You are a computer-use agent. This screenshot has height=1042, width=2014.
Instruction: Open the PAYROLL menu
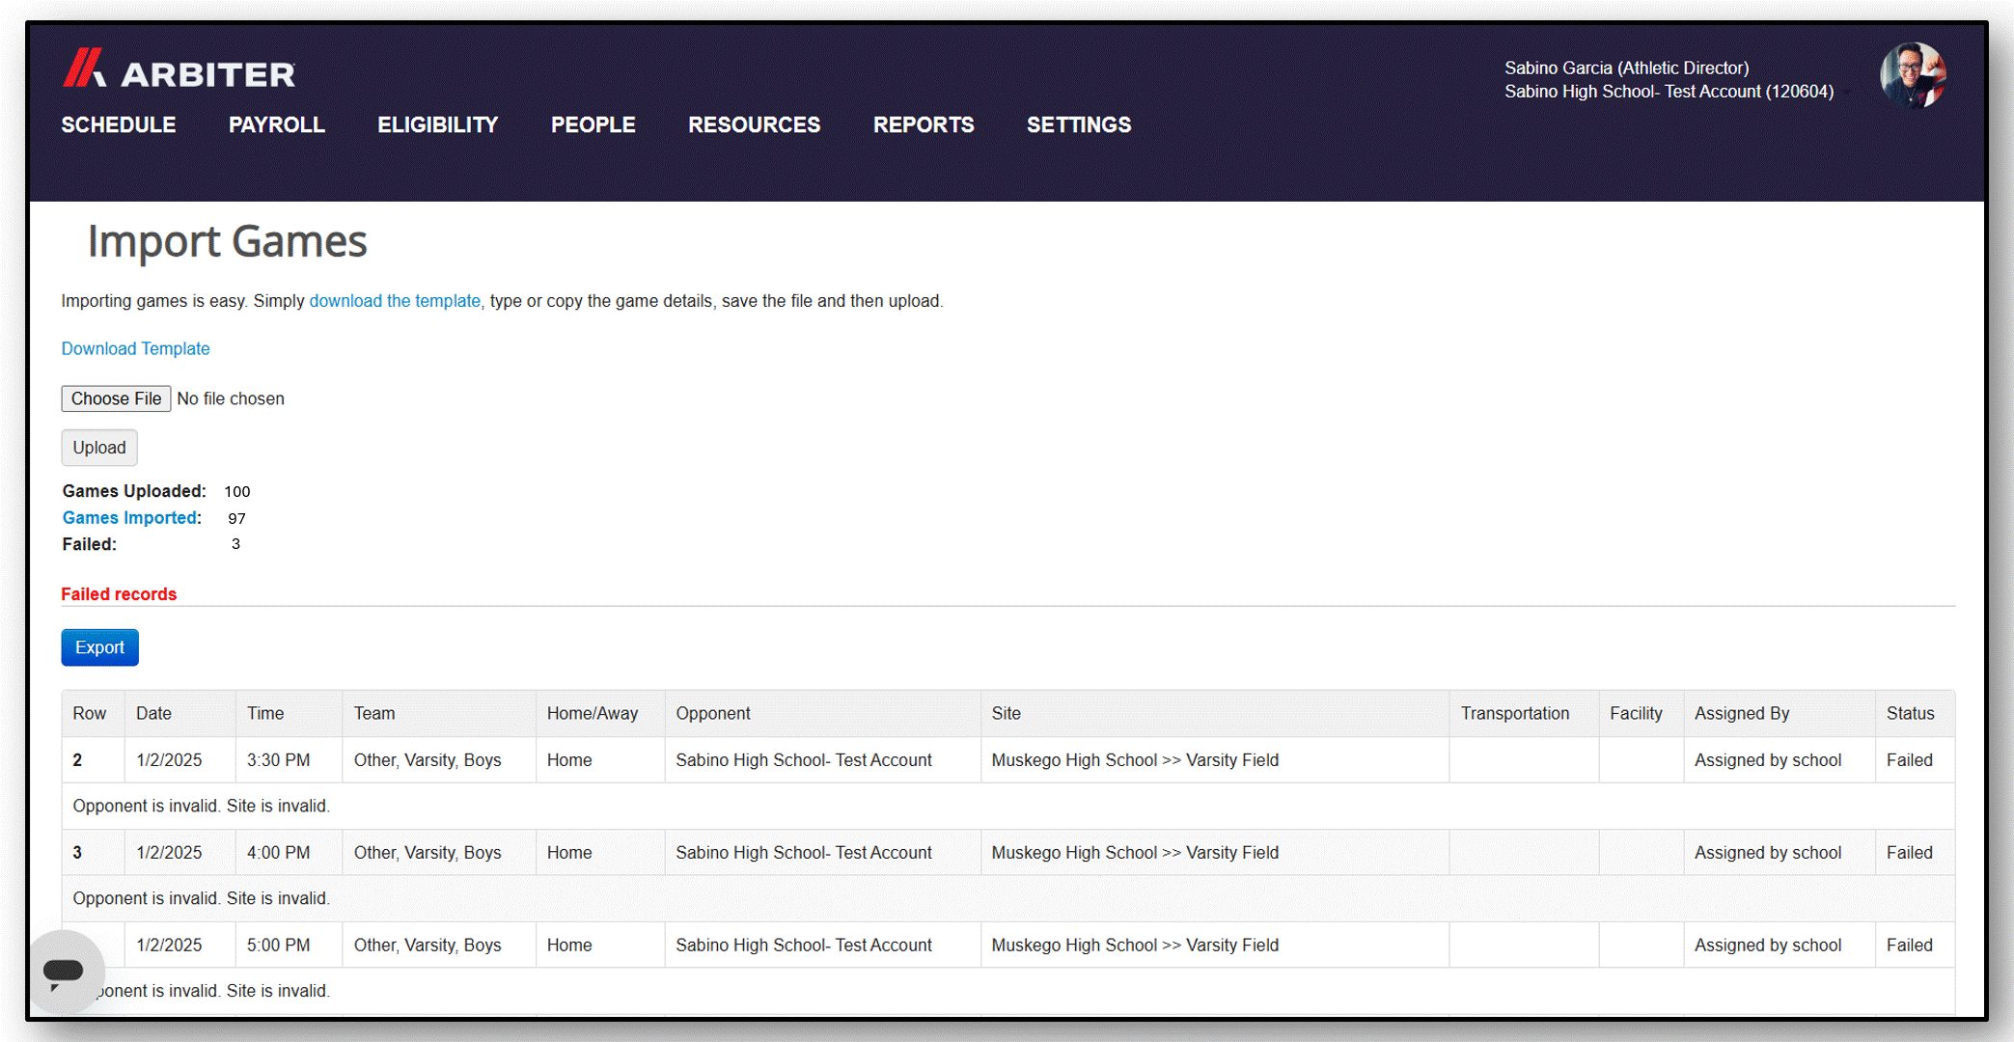click(x=277, y=124)
